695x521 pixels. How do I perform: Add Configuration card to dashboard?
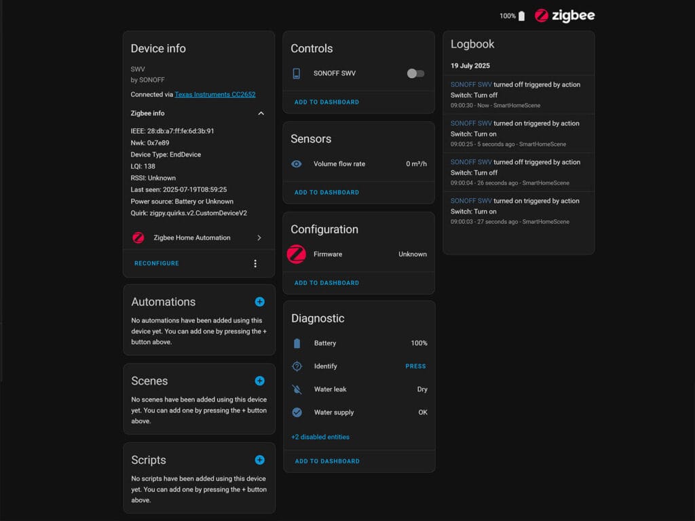[x=326, y=283]
